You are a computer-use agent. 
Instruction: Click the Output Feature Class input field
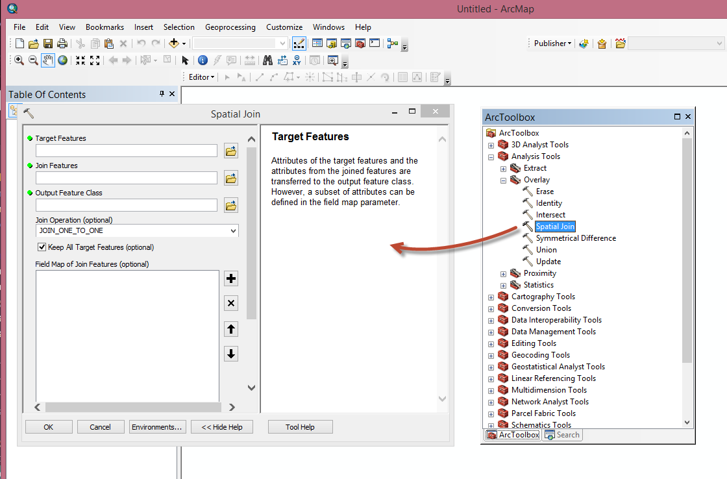coord(127,205)
